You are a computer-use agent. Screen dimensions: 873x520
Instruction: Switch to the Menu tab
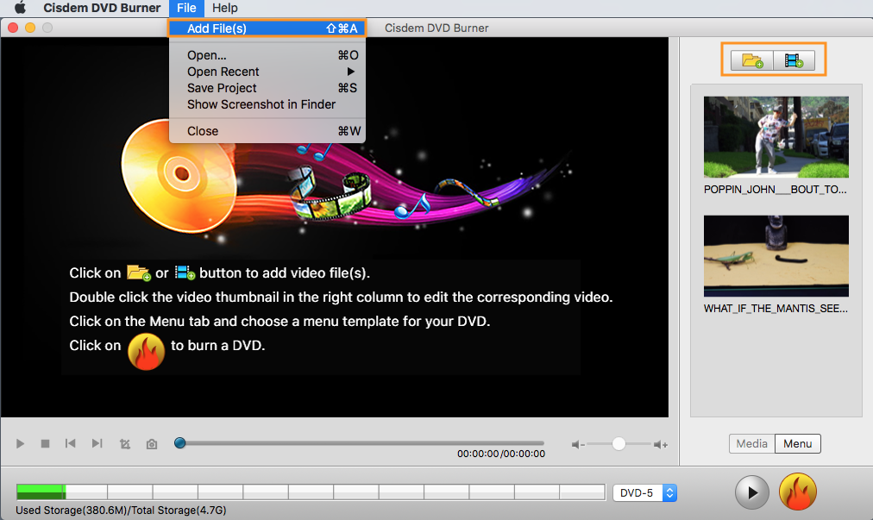[x=797, y=444]
